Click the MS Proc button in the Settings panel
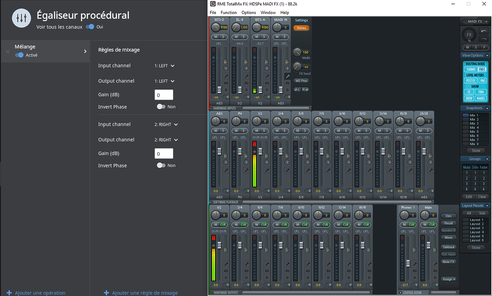This screenshot has width=492, height=296. point(301,81)
